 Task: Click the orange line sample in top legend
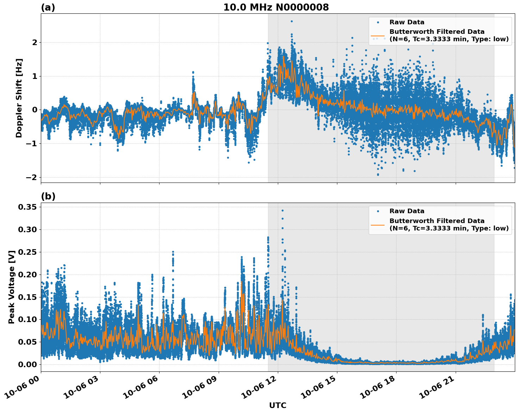coord(378,36)
